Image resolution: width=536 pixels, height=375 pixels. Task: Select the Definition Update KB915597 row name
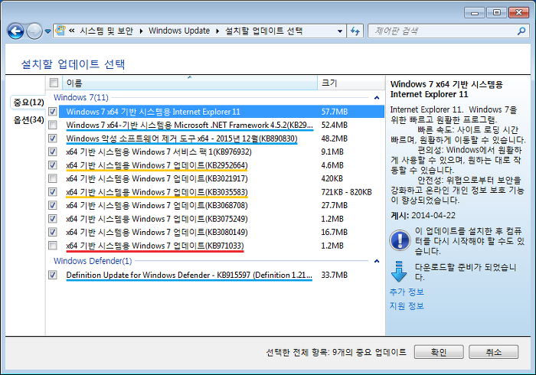point(189,275)
